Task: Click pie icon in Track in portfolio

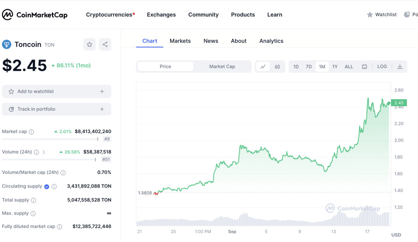Action: 11,109
